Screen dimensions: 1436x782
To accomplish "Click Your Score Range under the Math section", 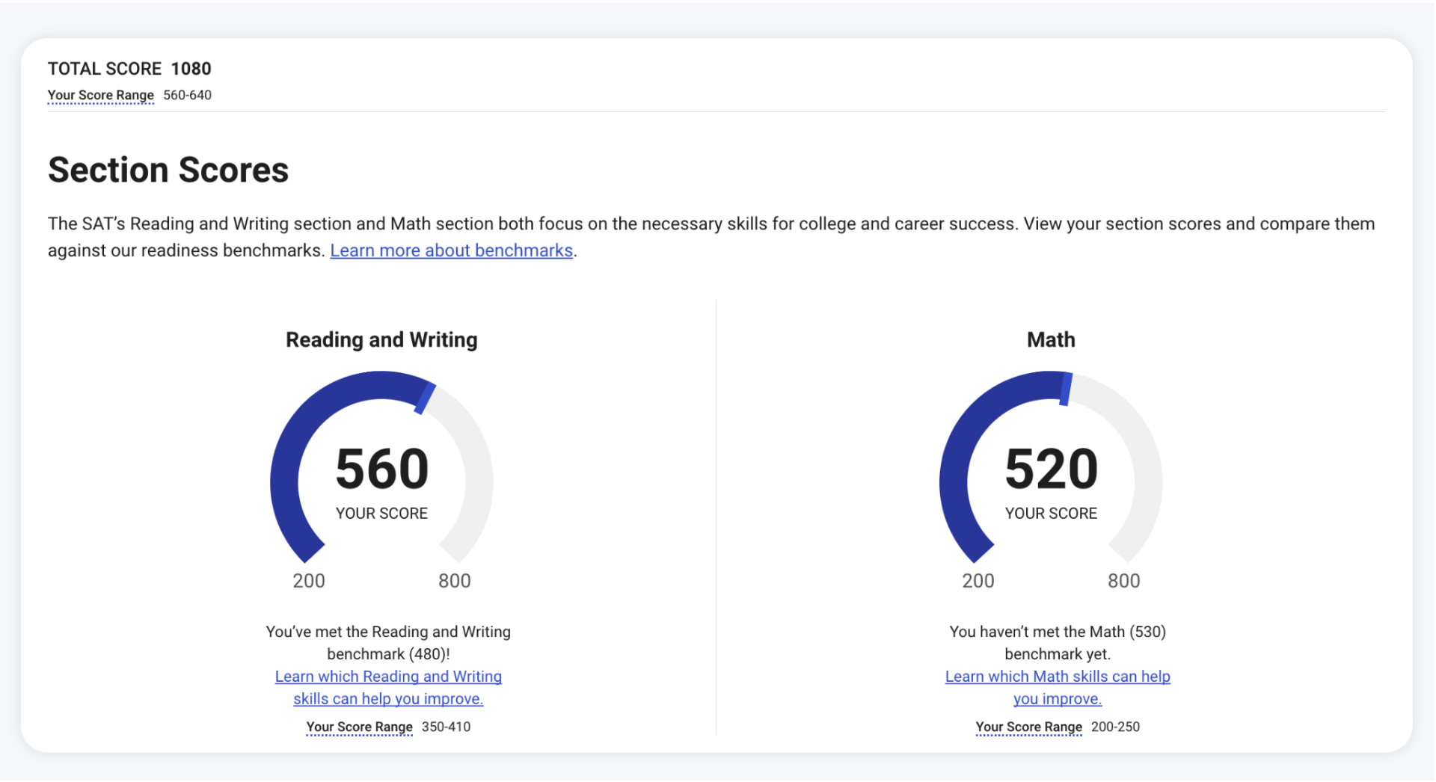I will (x=1028, y=727).
